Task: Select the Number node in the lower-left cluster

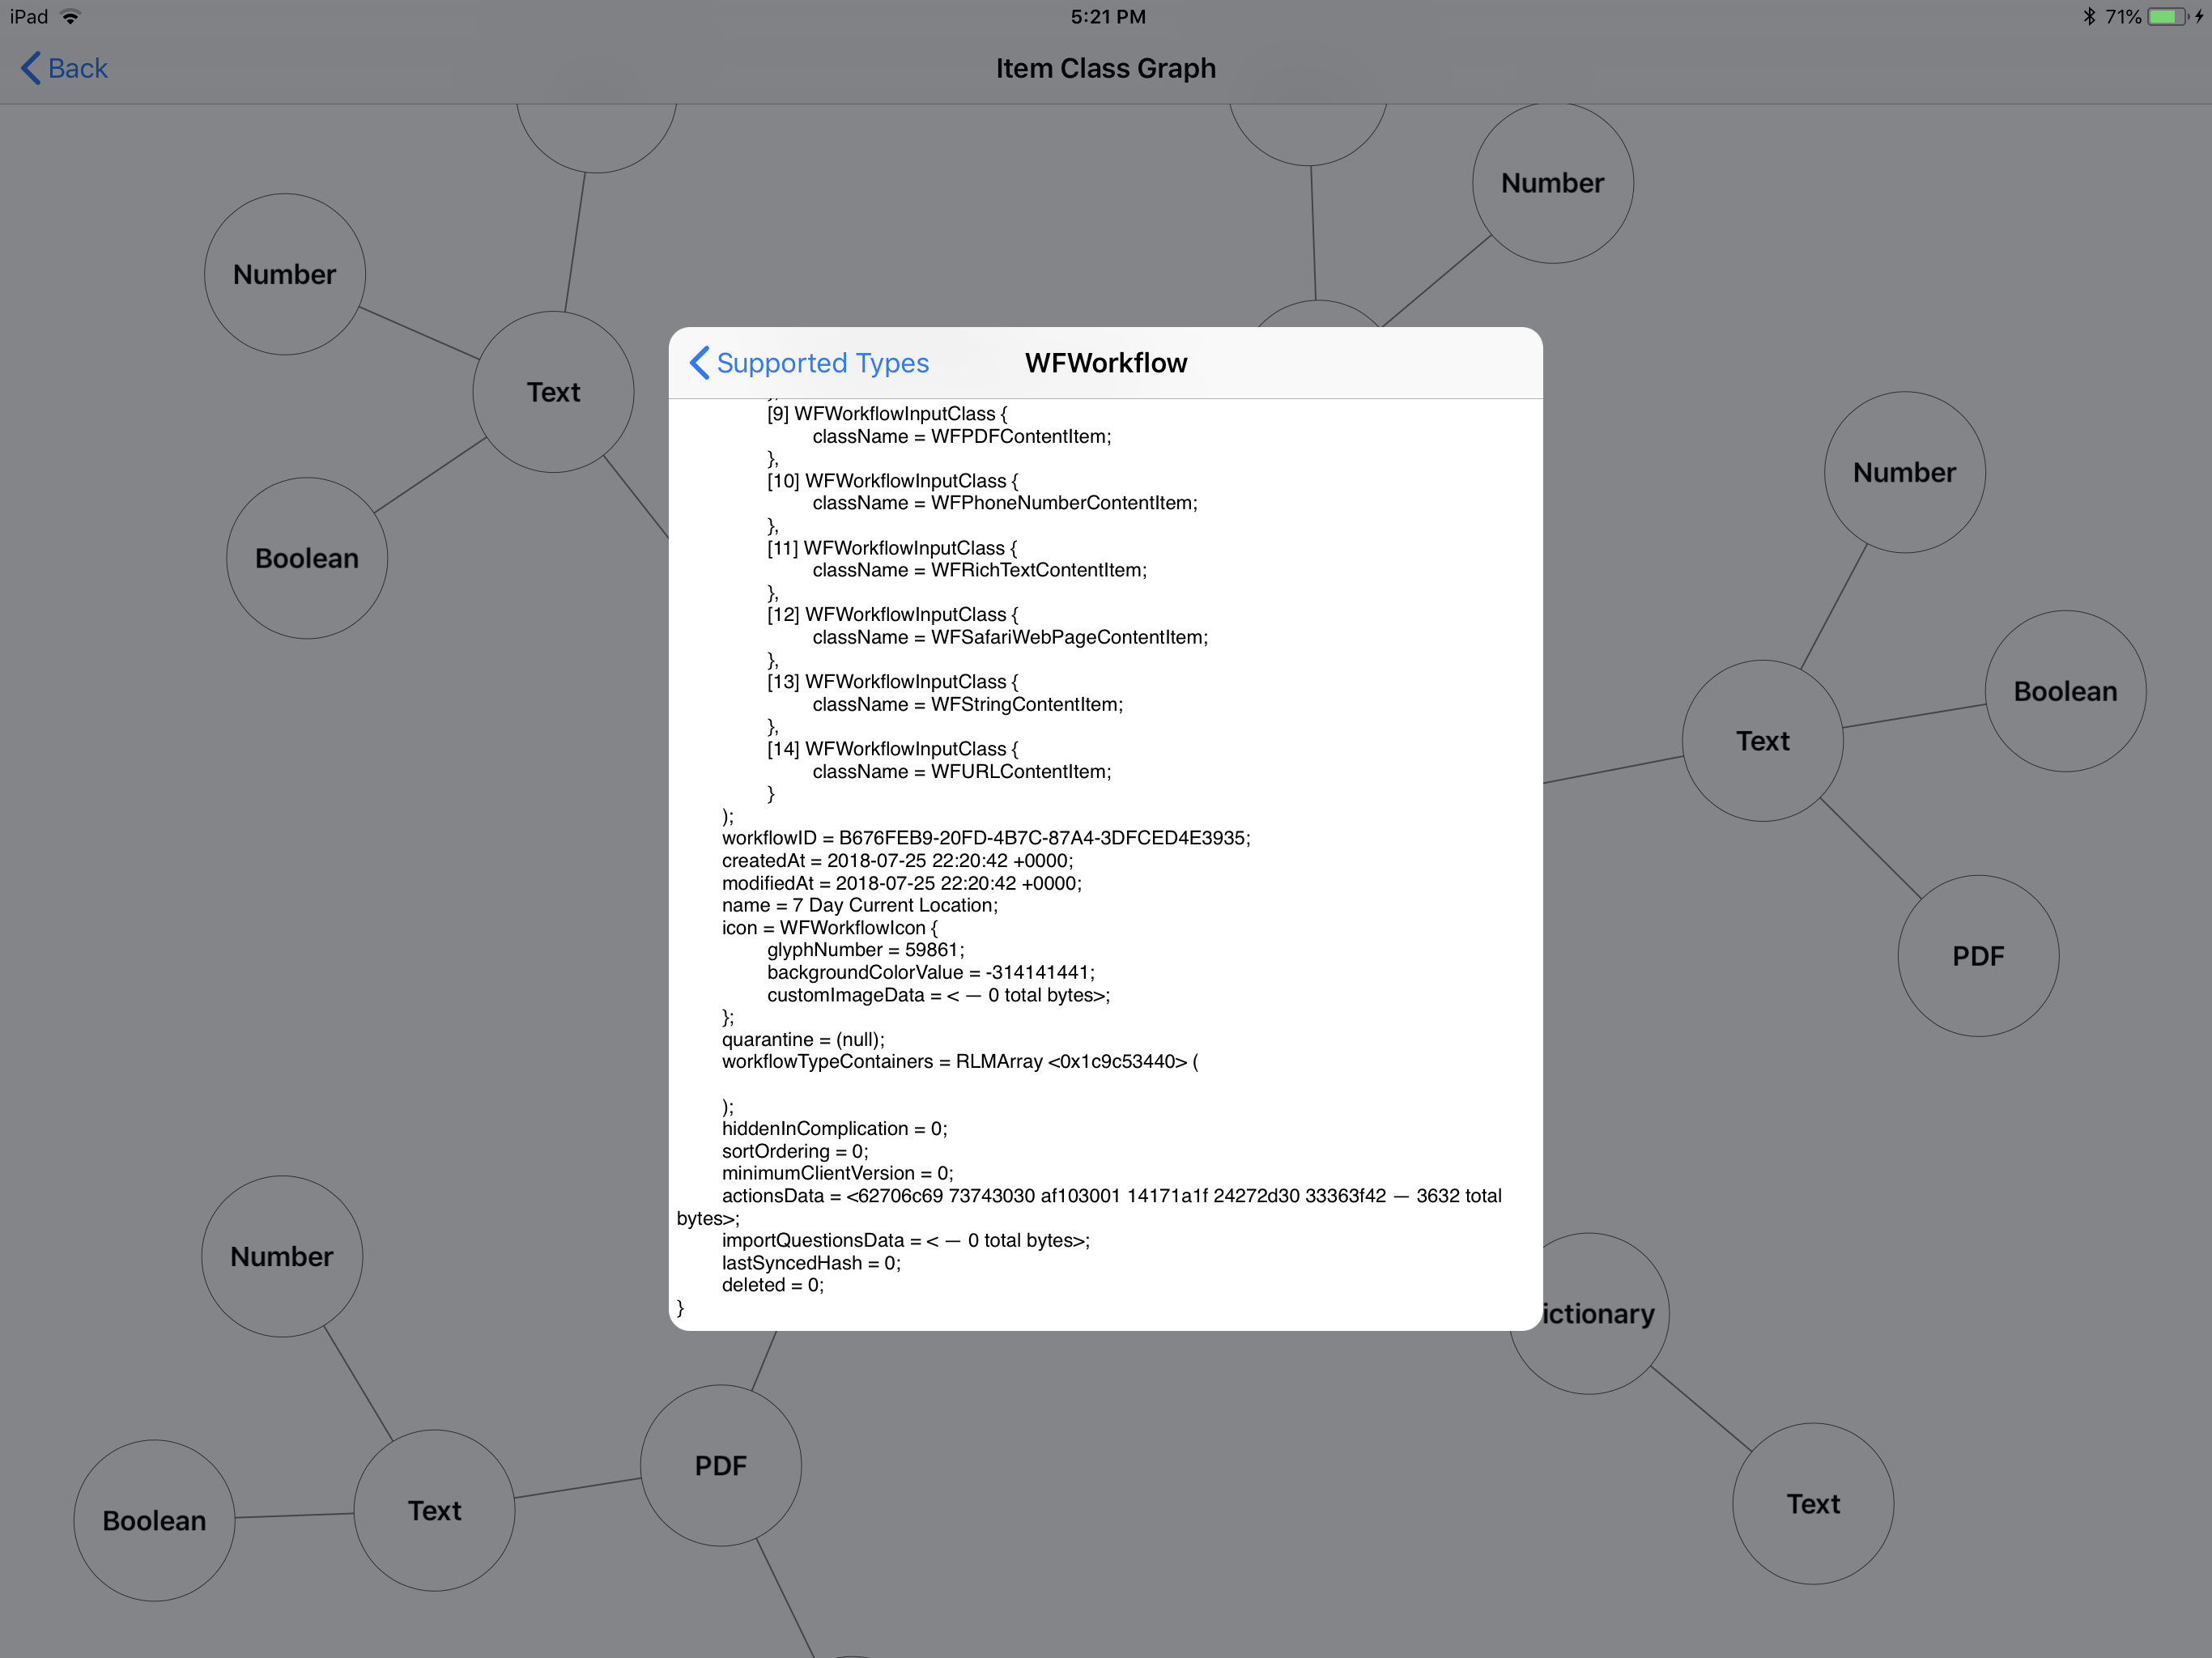Action: pos(282,1256)
